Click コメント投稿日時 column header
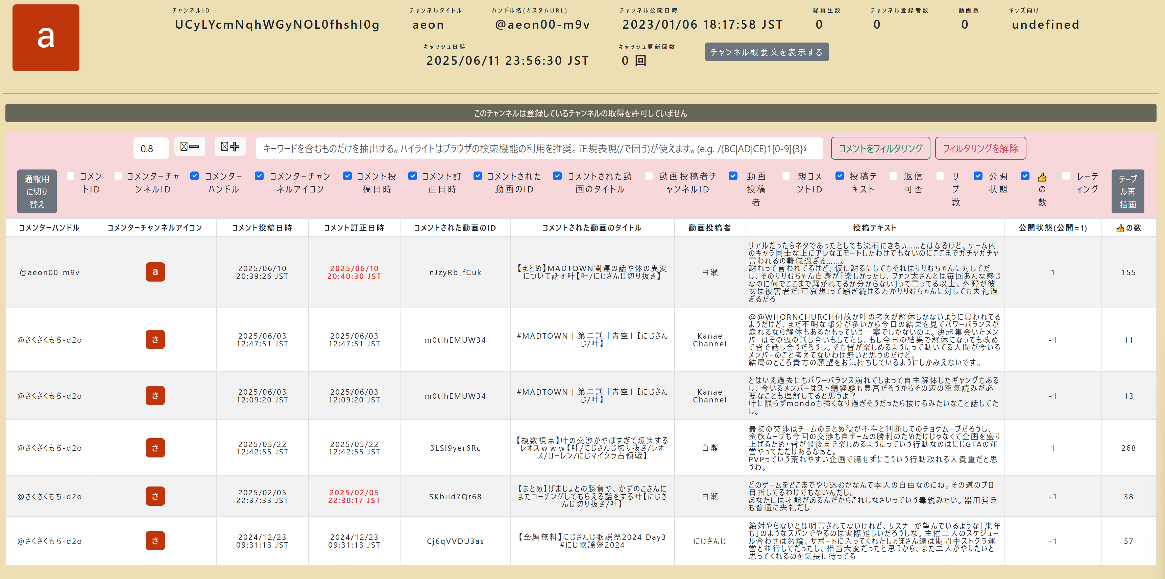The height and width of the screenshot is (579, 1165). coord(262,228)
